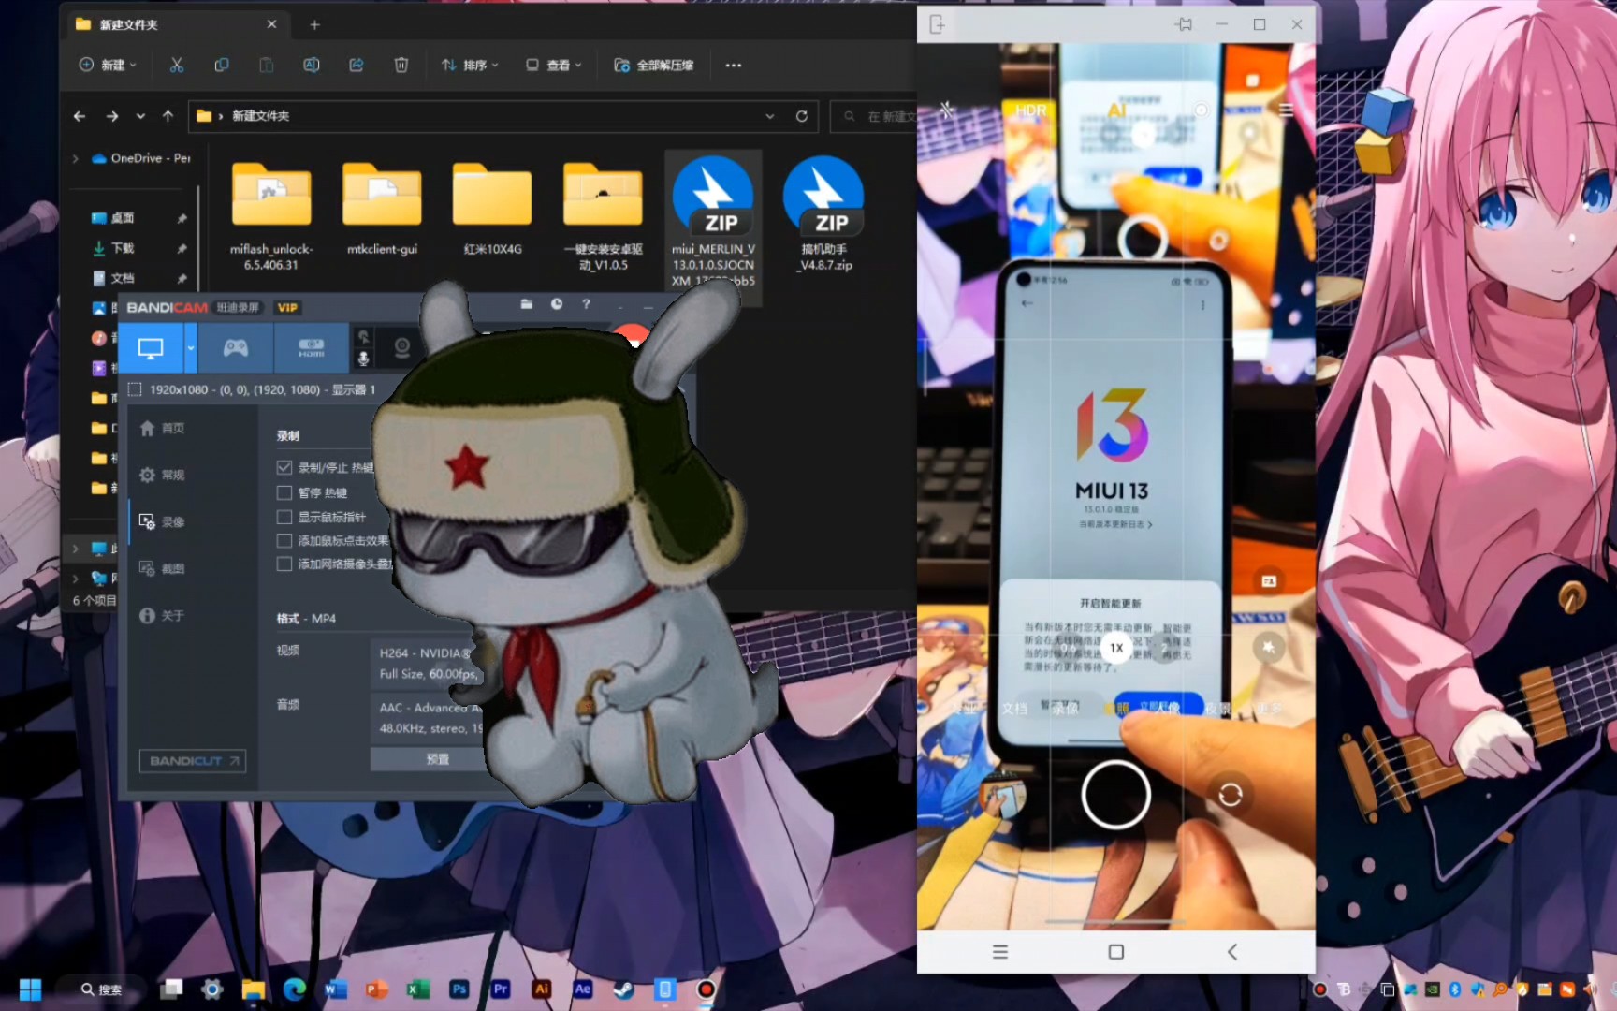This screenshot has height=1011, width=1617.
Task: Open 常规 settings tab in Bandicam
Action: click(163, 475)
